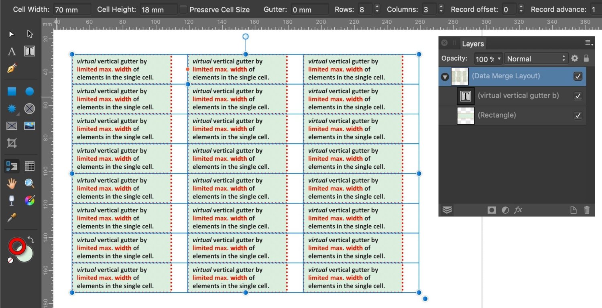
Task: Select the Ellipse tool
Action: 29,91
